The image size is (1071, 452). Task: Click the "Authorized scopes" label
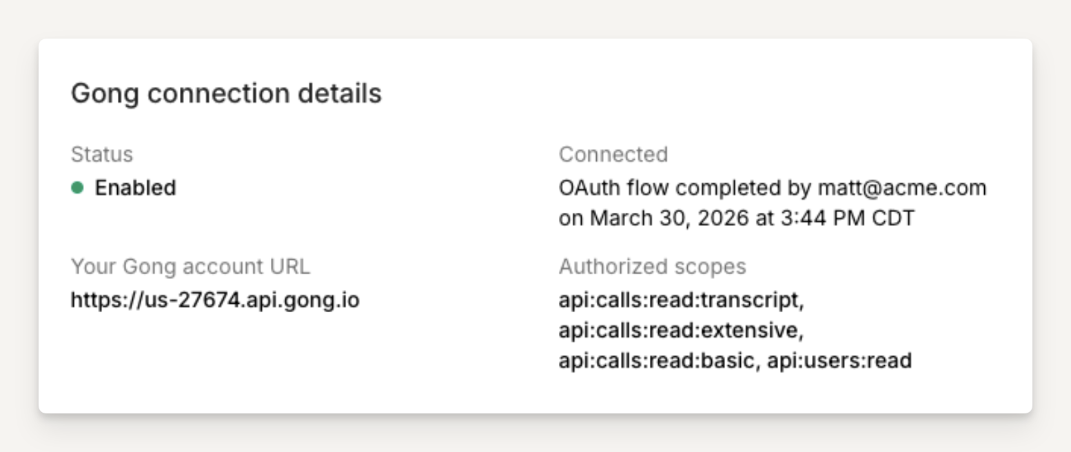tap(652, 267)
